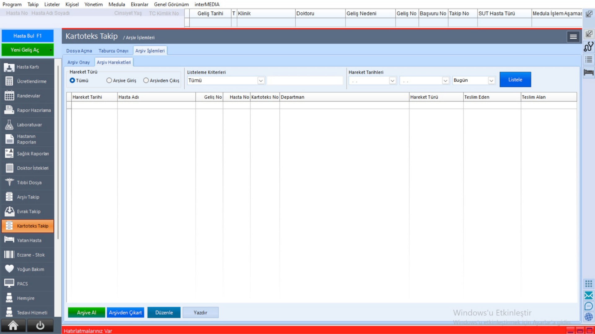Switch to the Arşiv Onay tab

pyautogui.click(x=78, y=62)
